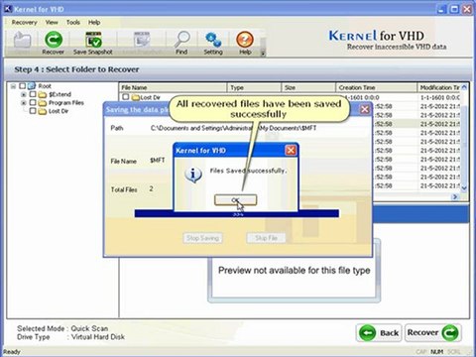
Task: Expand the toolbar overflow arrow
Action: pos(263,53)
